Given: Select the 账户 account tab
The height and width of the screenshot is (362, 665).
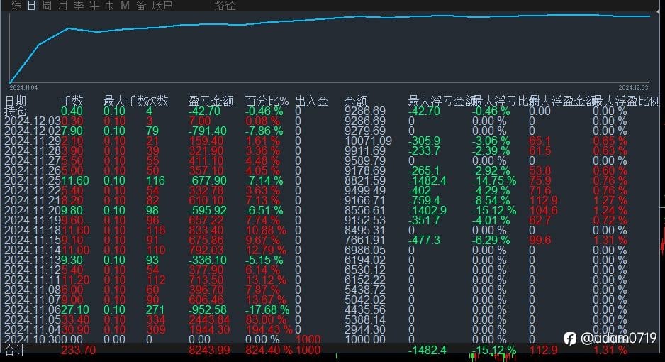Looking at the screenshot, I should pyautogui.click(x=162, y=5).
